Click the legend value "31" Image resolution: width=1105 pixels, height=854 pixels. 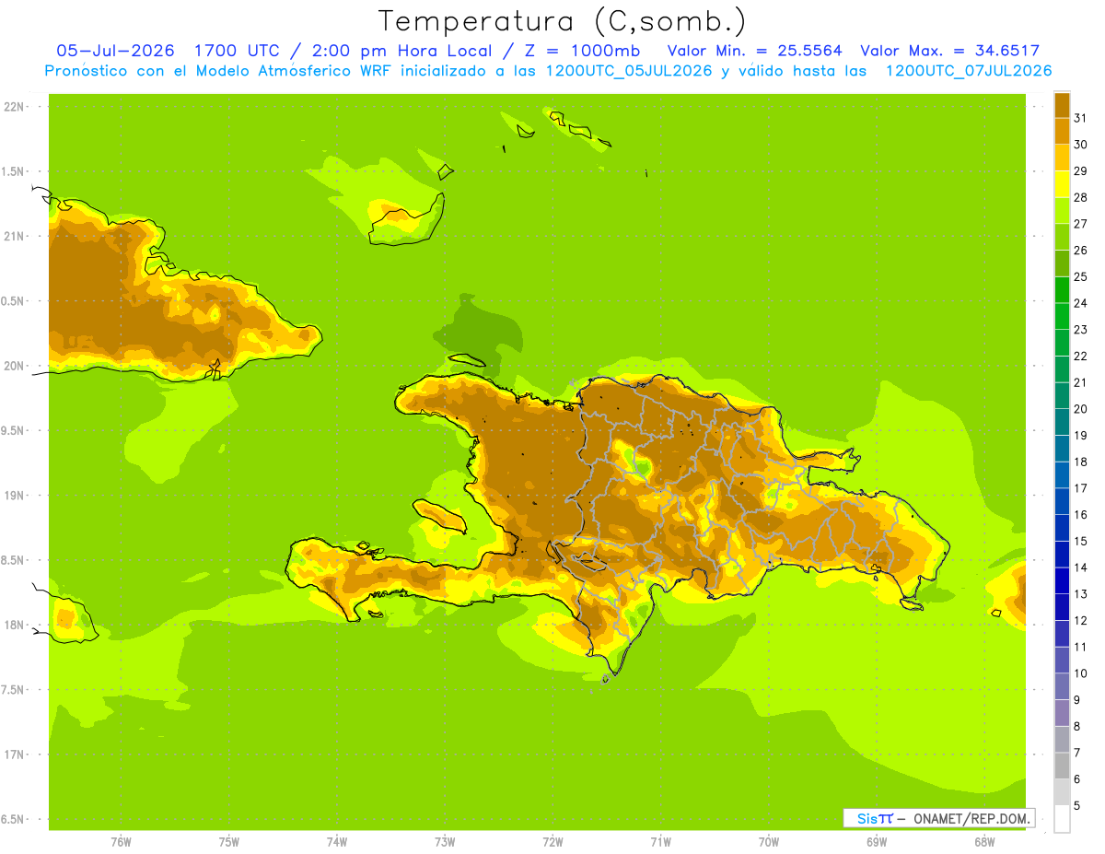(x=1080, y=118)
